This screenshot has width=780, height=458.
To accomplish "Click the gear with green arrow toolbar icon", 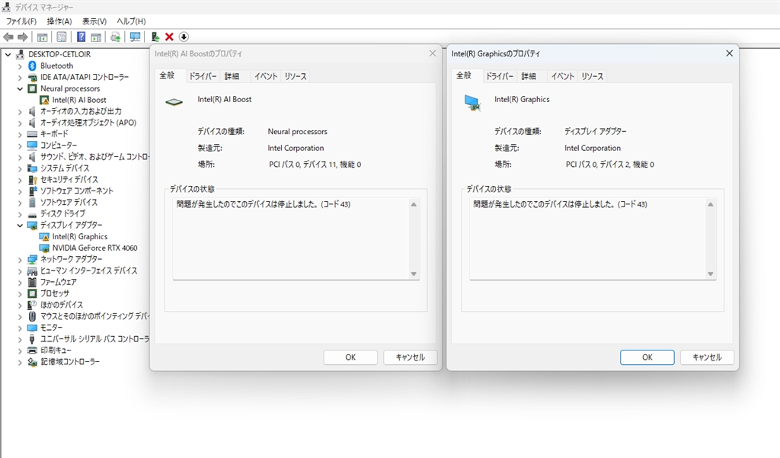I will (116, 37).
